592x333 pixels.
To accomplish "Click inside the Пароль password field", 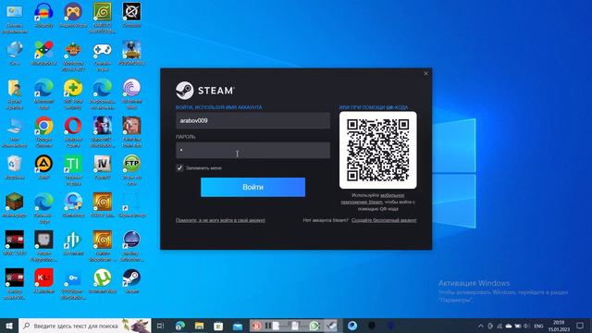I will click(x=253, y=150).
